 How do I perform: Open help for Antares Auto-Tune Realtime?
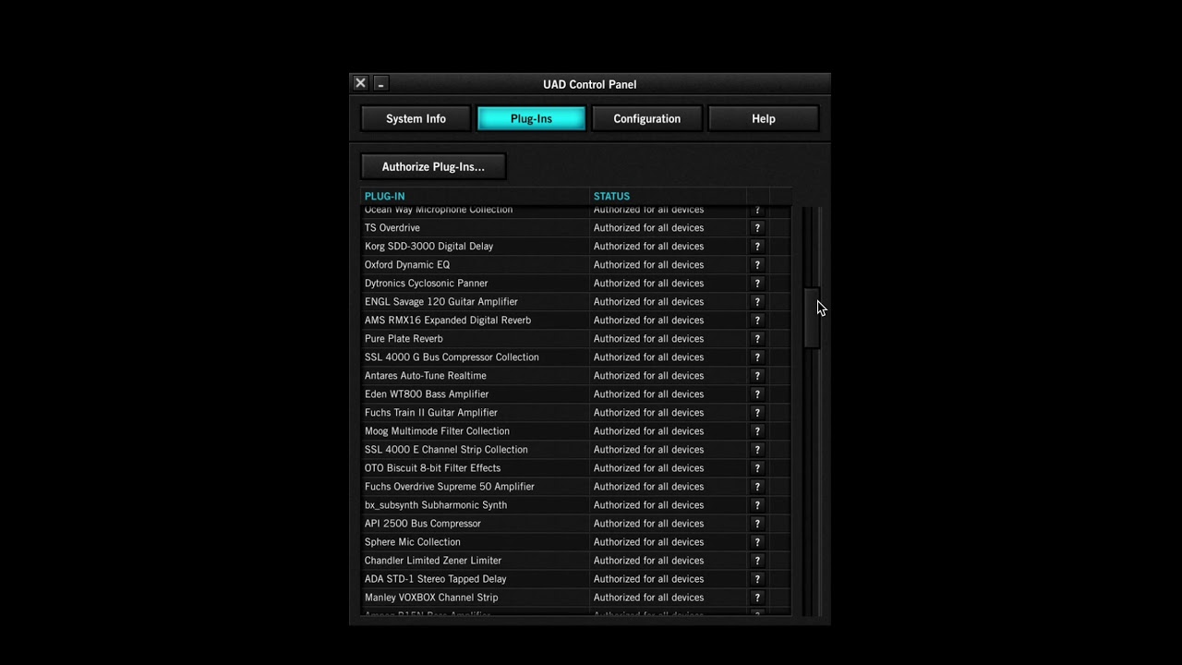757,376
